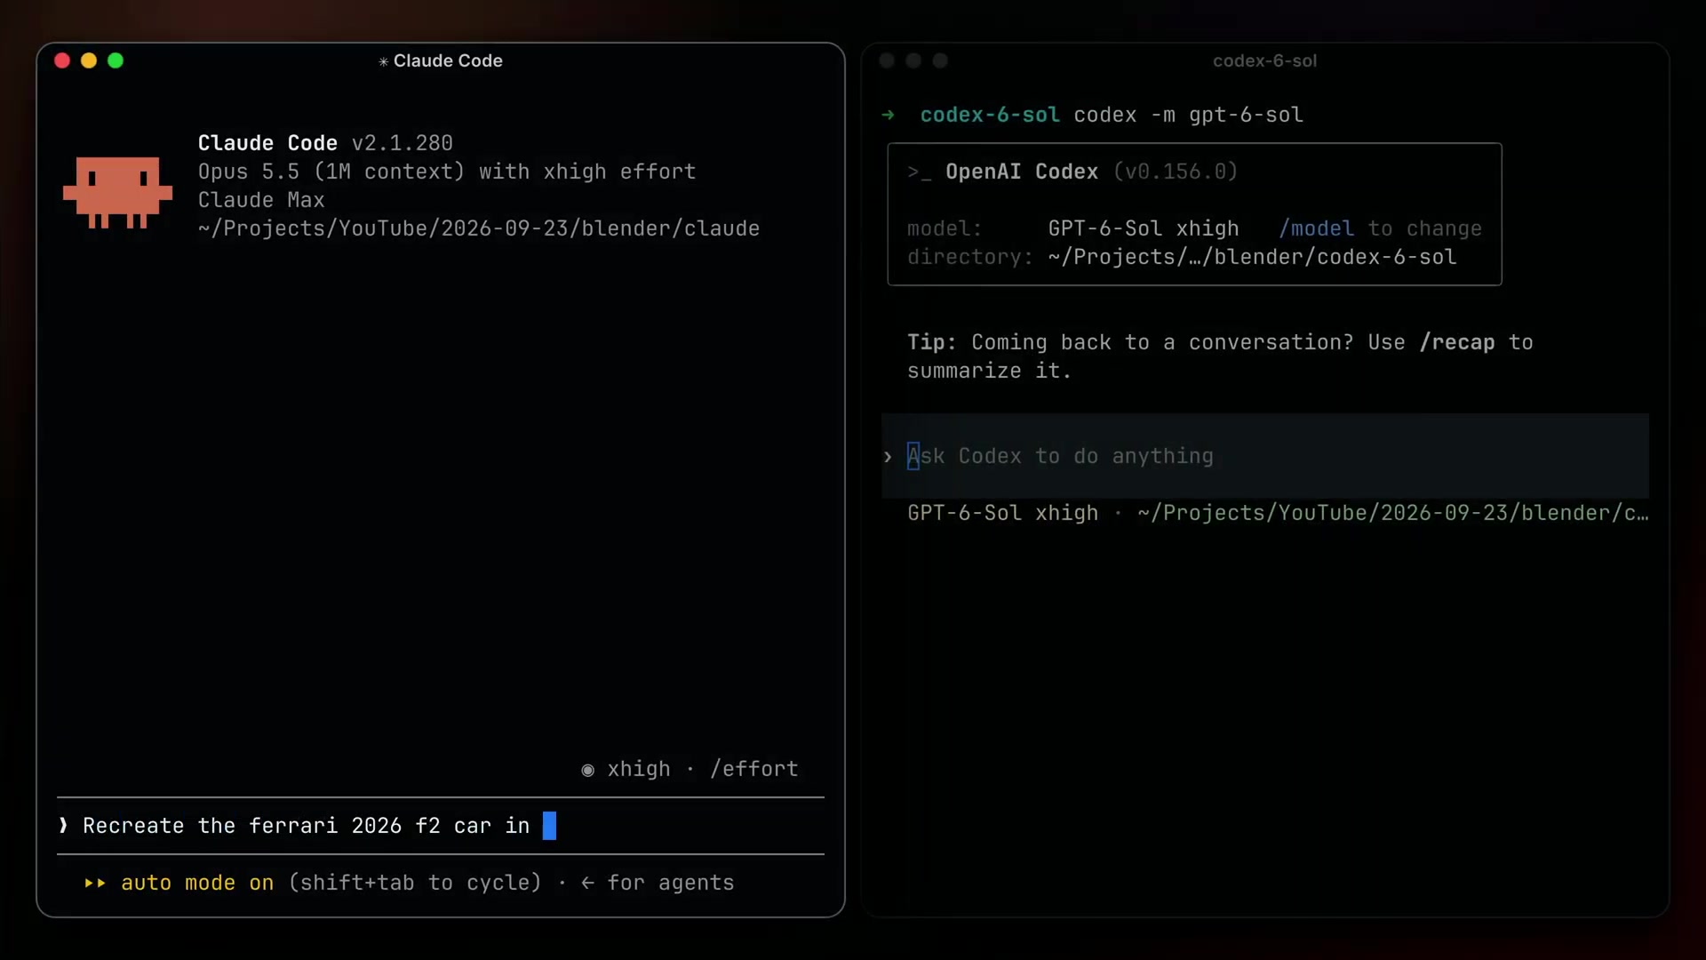Click the Claude Code prompt input line

point(441,826)
